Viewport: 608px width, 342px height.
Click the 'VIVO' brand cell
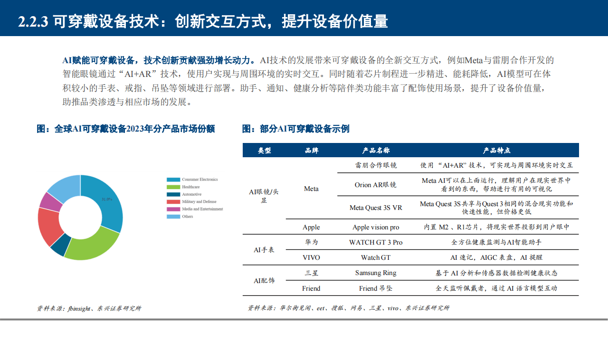[x=311, y=257]
